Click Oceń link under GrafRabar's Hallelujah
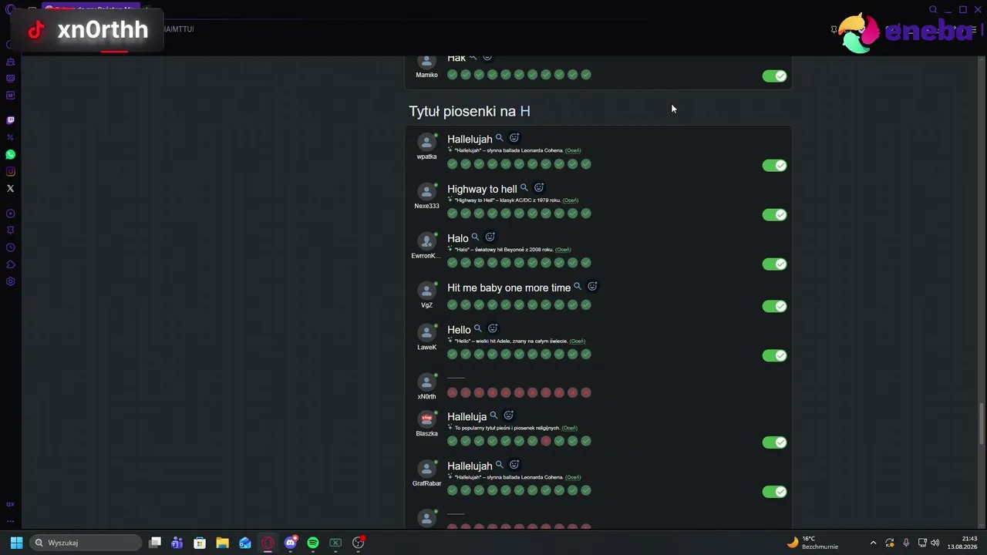This screenshot has width=987, height=555. 573,477
